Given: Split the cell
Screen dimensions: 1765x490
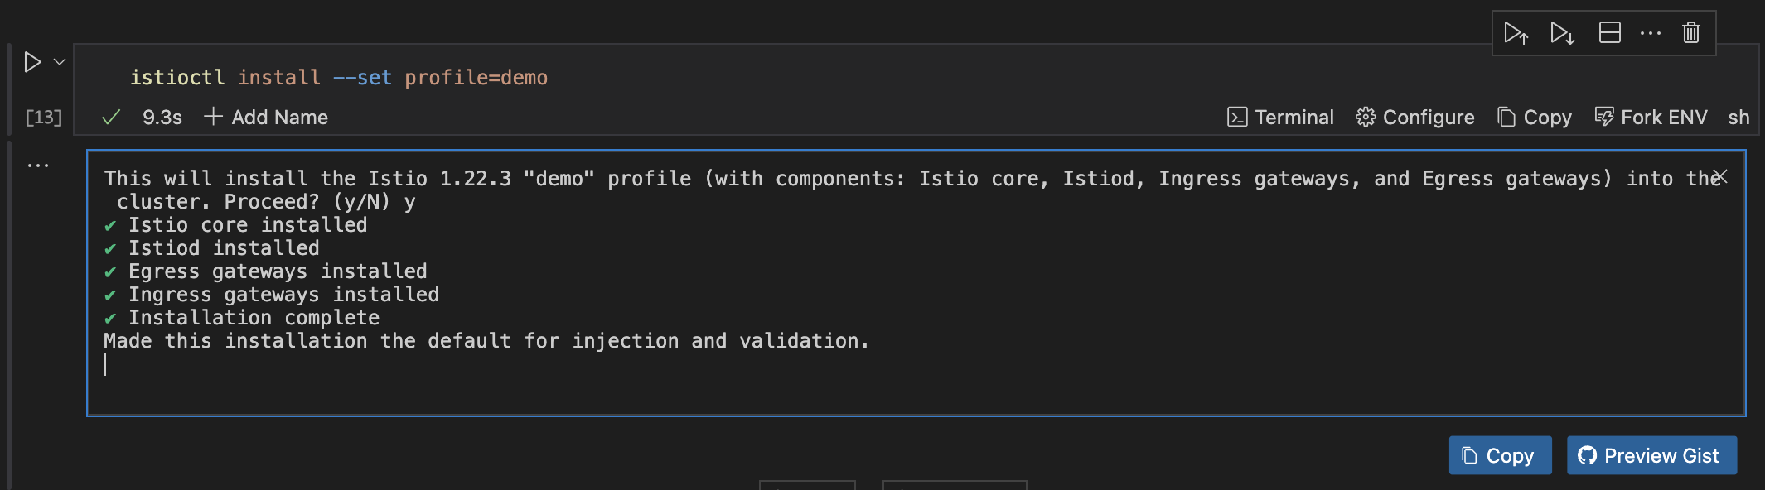Looking at the screenshot, I should [1609, 33].
